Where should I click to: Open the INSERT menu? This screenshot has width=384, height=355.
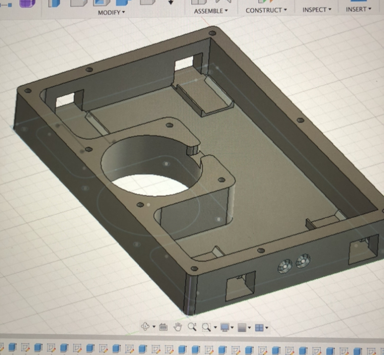click(x=358, y=9)
